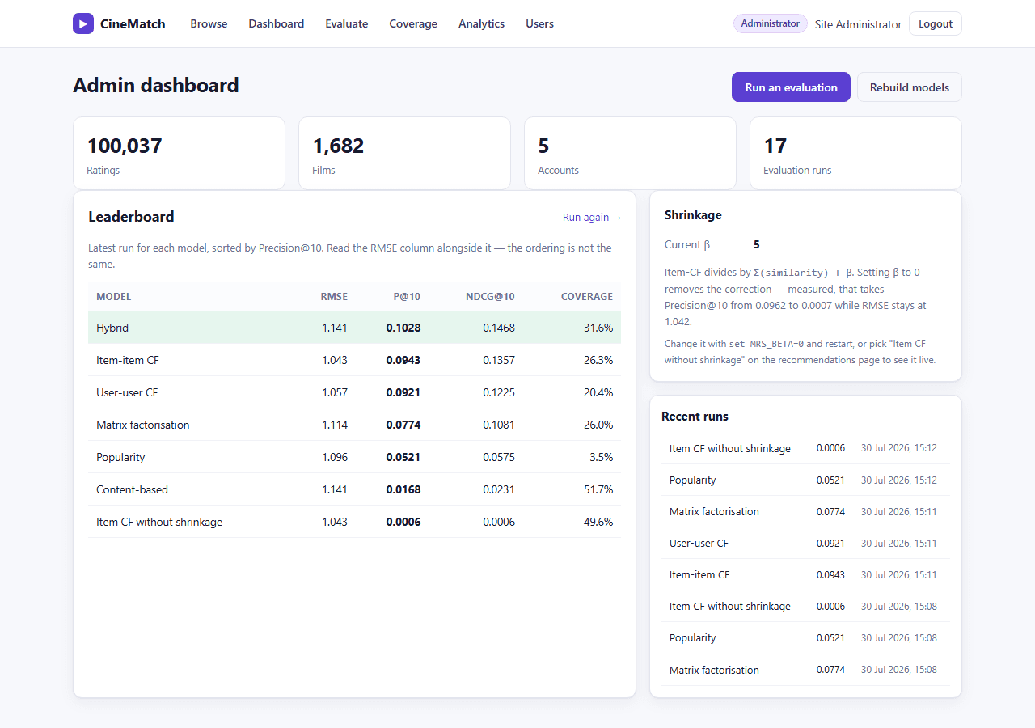
Task: Click the set MRS_BETA=0 code text
Action: [x=767, y=344]
